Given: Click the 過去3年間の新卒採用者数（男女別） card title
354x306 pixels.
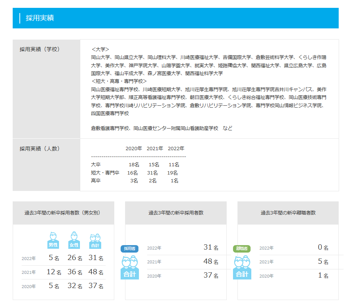Looking at the screenshot, I should tap(63, 213).
